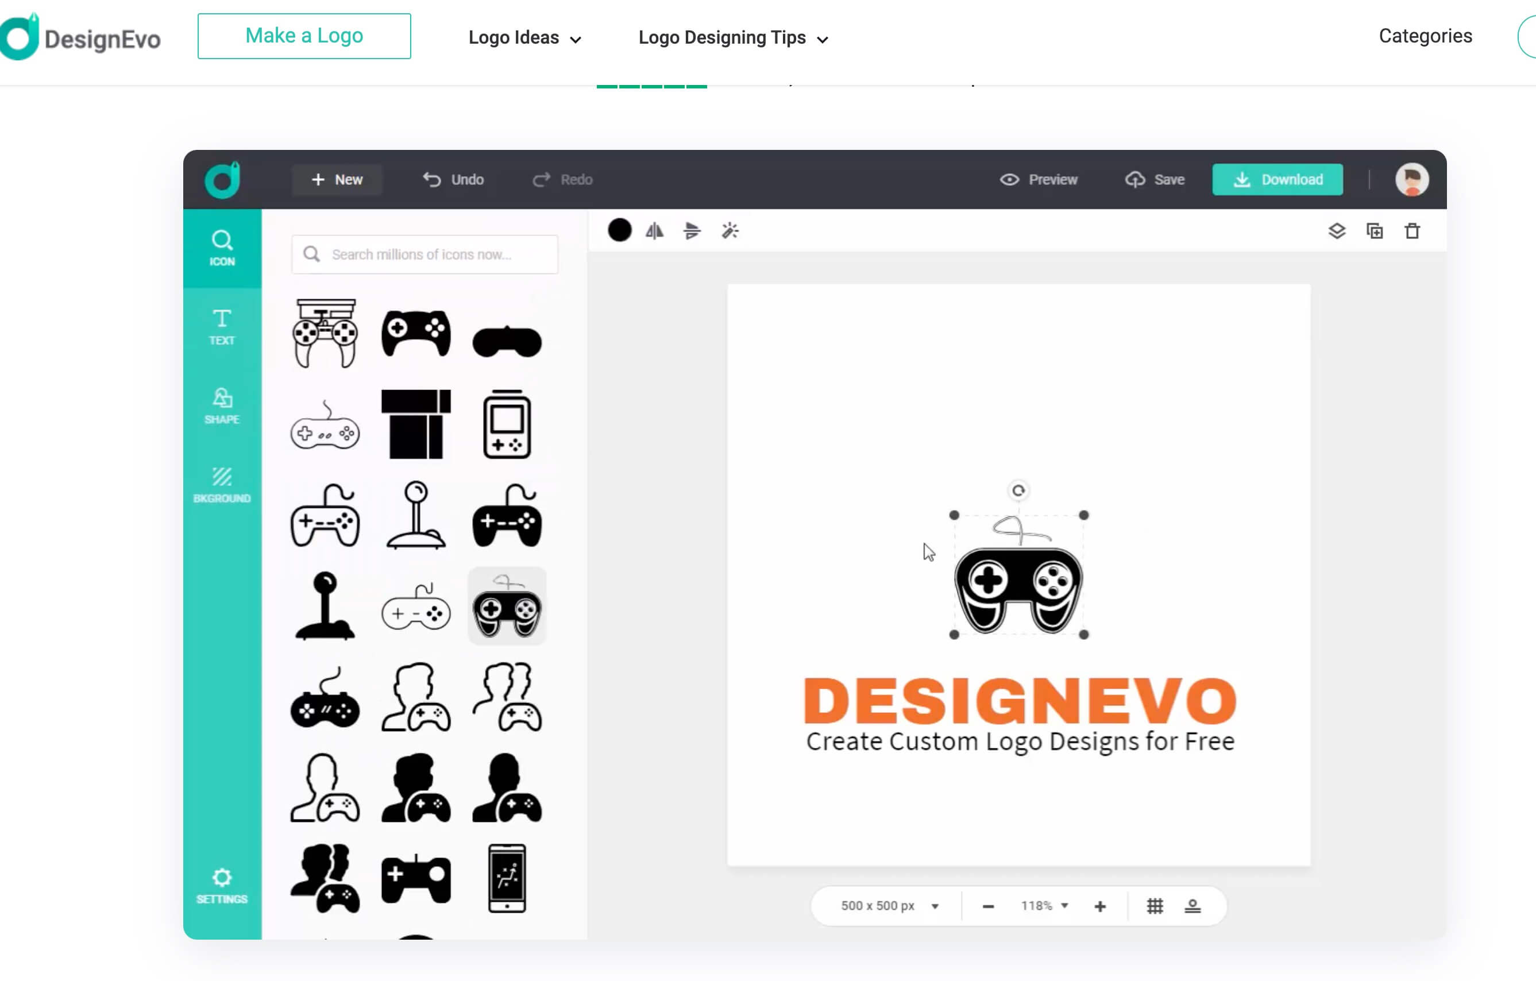The image size is (1536, 981).
Task: Switch to the Text tab in sidebar
Action: pyautogui.click(x=222, y=327)
